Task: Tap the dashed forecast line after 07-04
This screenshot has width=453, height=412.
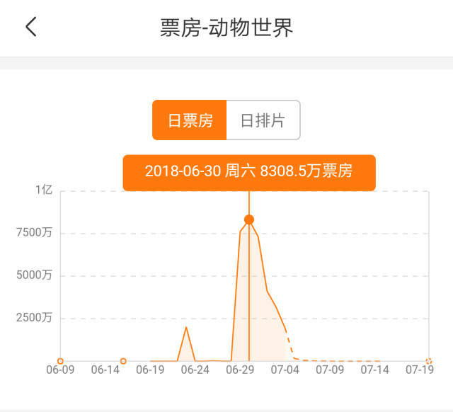Action: pyautogui.click(x=332, y=360)
